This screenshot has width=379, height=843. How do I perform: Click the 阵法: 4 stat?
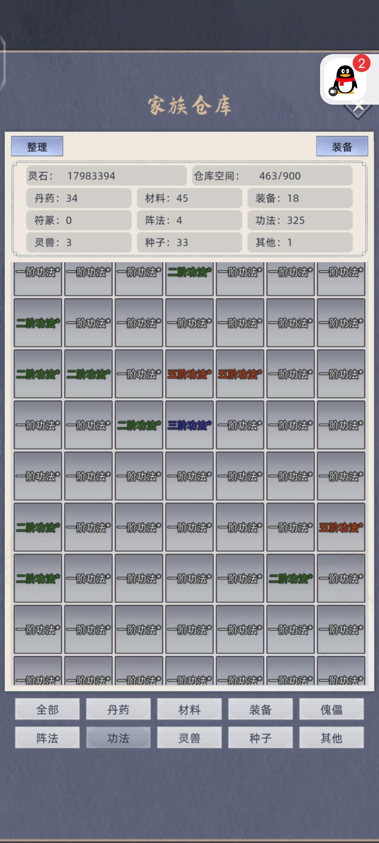tap(189, 220)
